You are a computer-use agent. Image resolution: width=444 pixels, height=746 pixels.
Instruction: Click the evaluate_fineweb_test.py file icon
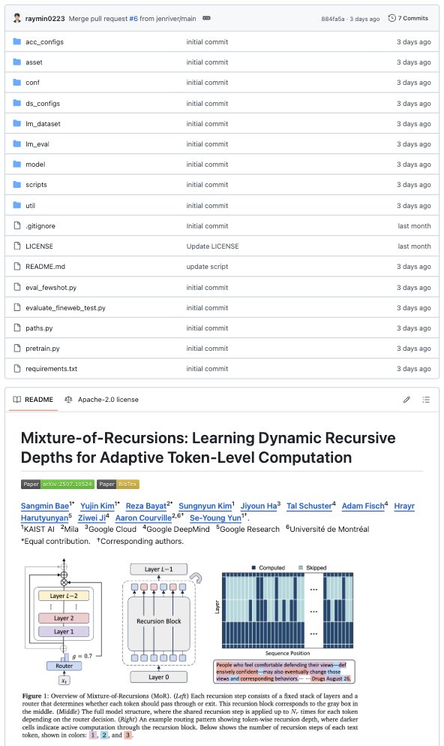click(x=17, y=307)
